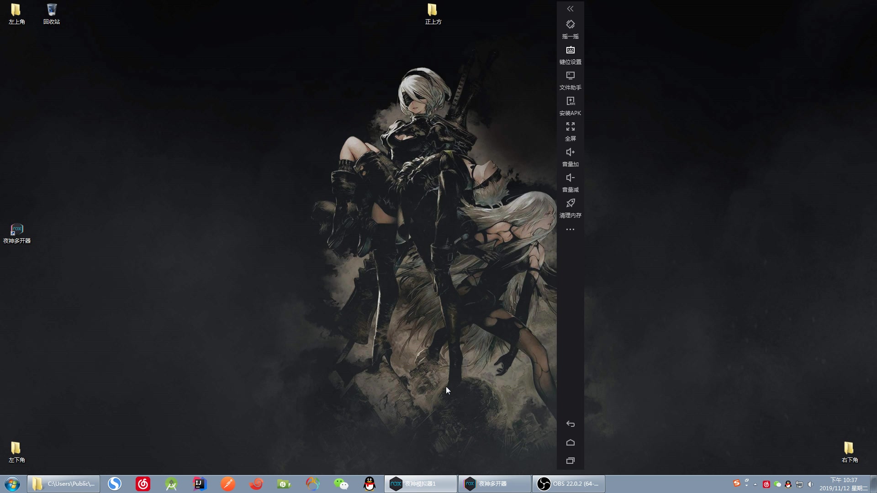Click the Install APK (安装APK) icon
The width and height of the screenshot is (877, 493).
pos(570,101)
